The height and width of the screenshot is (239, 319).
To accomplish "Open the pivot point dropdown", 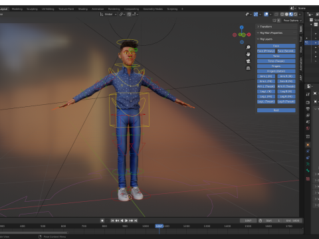I will coord(122,15).
